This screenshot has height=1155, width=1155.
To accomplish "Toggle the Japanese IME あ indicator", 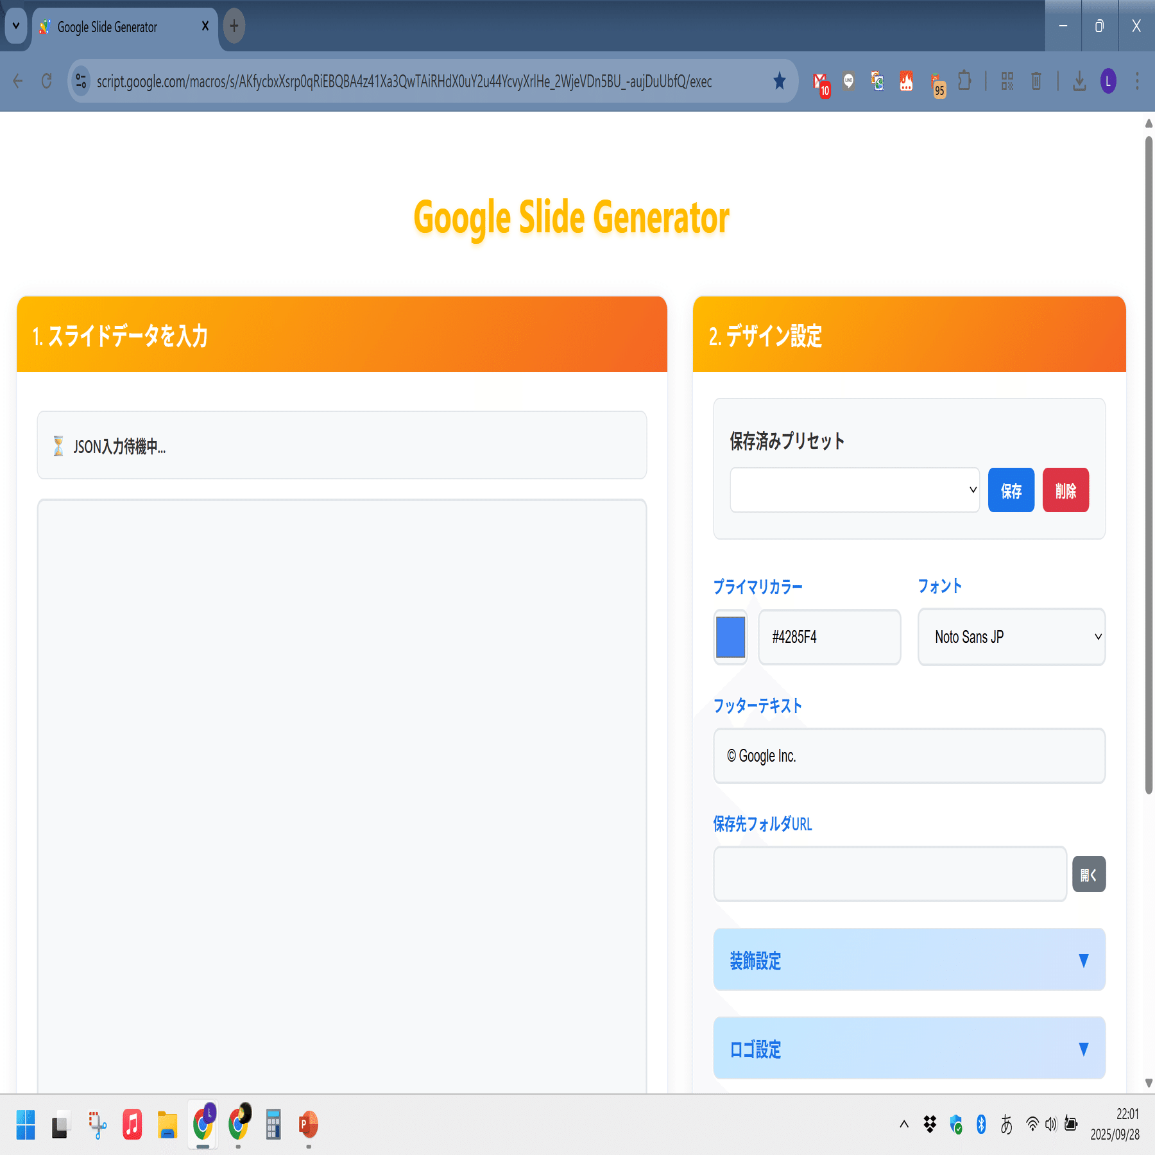I will pos(1006,1124).
